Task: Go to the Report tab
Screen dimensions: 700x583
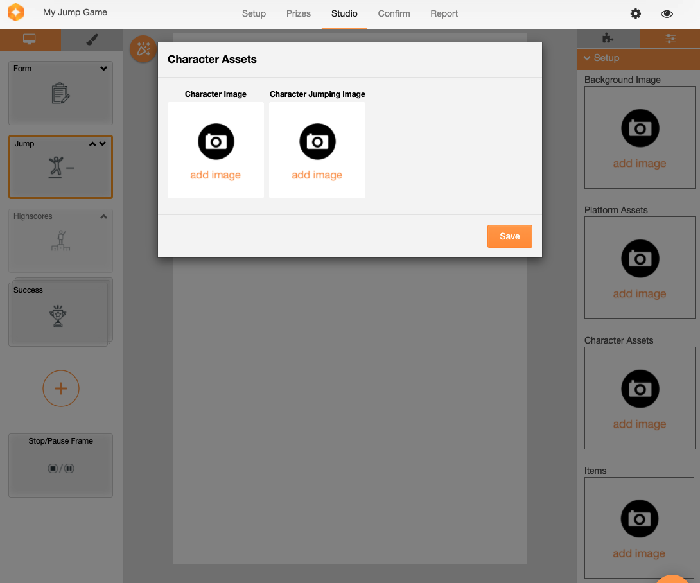Action: tap(444, 13)
